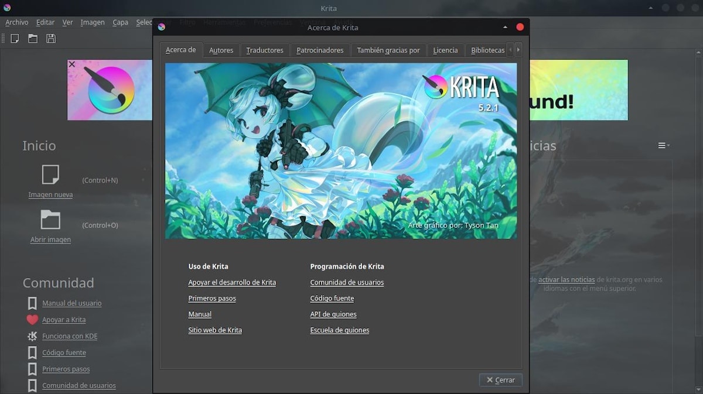
Task: Click the new document toolbar icon
Action: (x=15, y=39)
